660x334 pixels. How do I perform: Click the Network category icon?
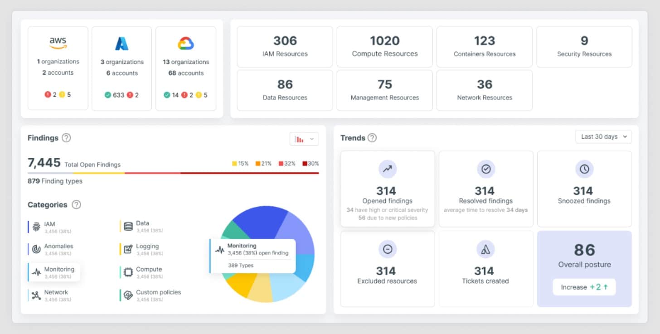(x=36, y=295)
